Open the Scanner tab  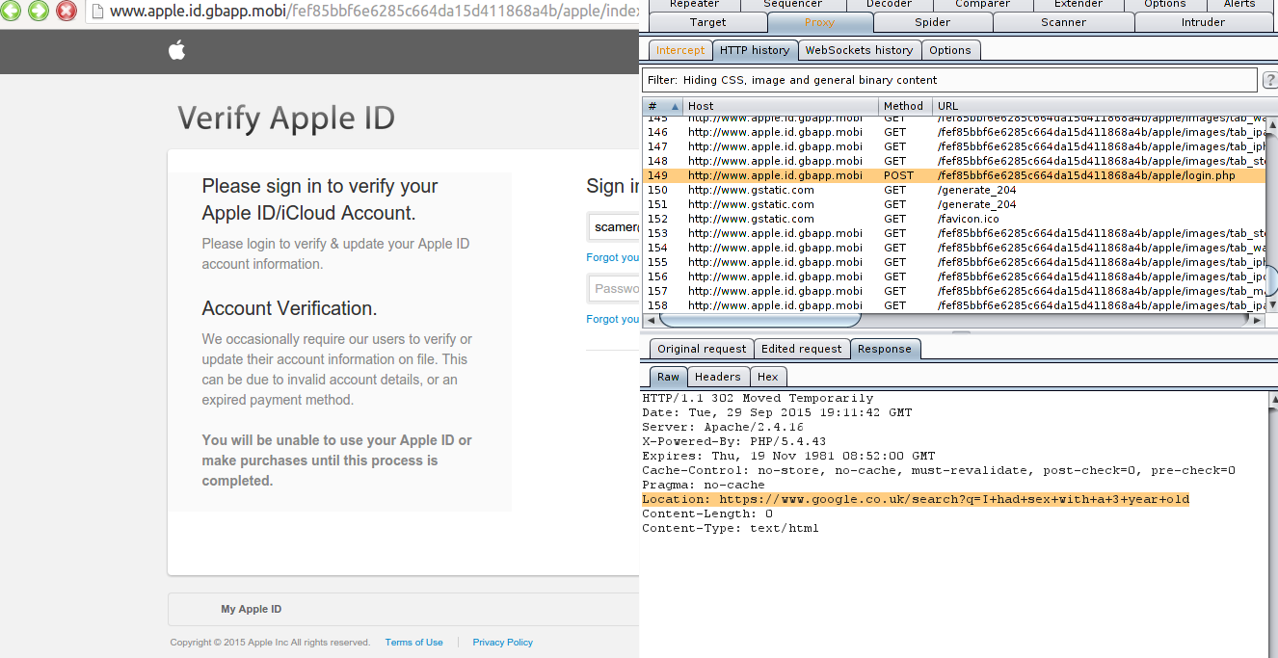(1063, 22)
